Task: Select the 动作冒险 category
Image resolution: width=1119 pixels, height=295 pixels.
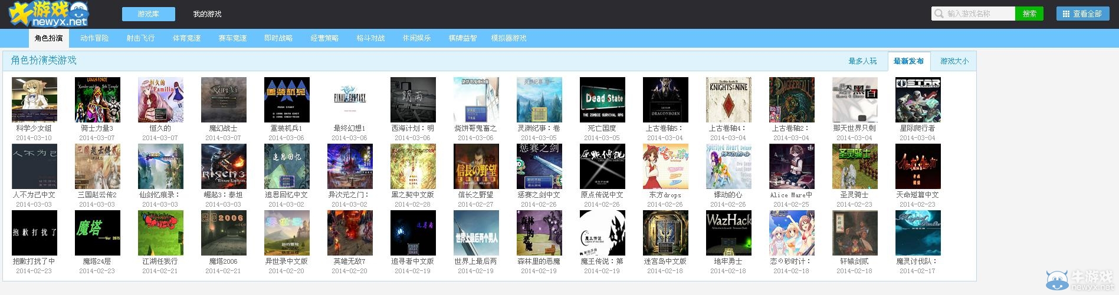Action: 94,38
